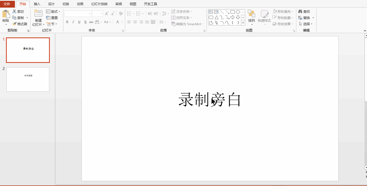Pick the oval shape in shapes gallery
The image size is (367, 186).
[x=238, y=12]
